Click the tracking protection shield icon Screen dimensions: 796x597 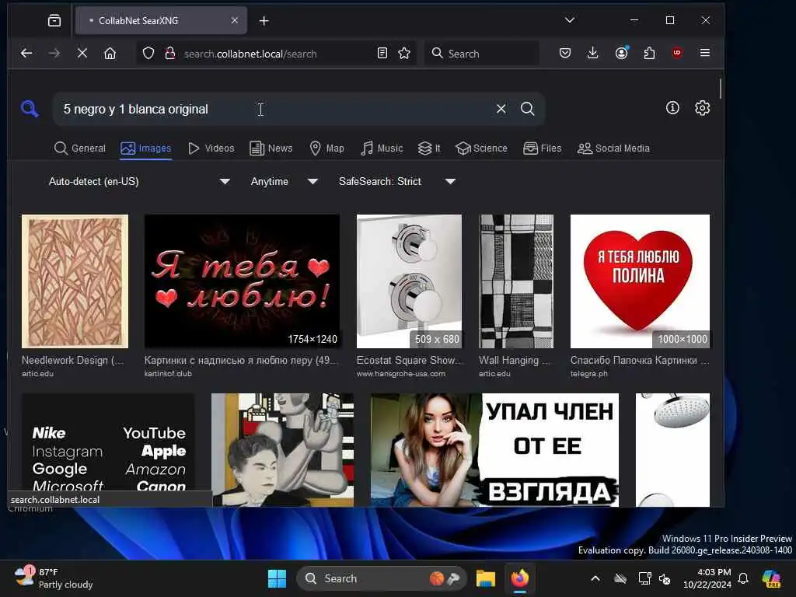coord(148,54)
